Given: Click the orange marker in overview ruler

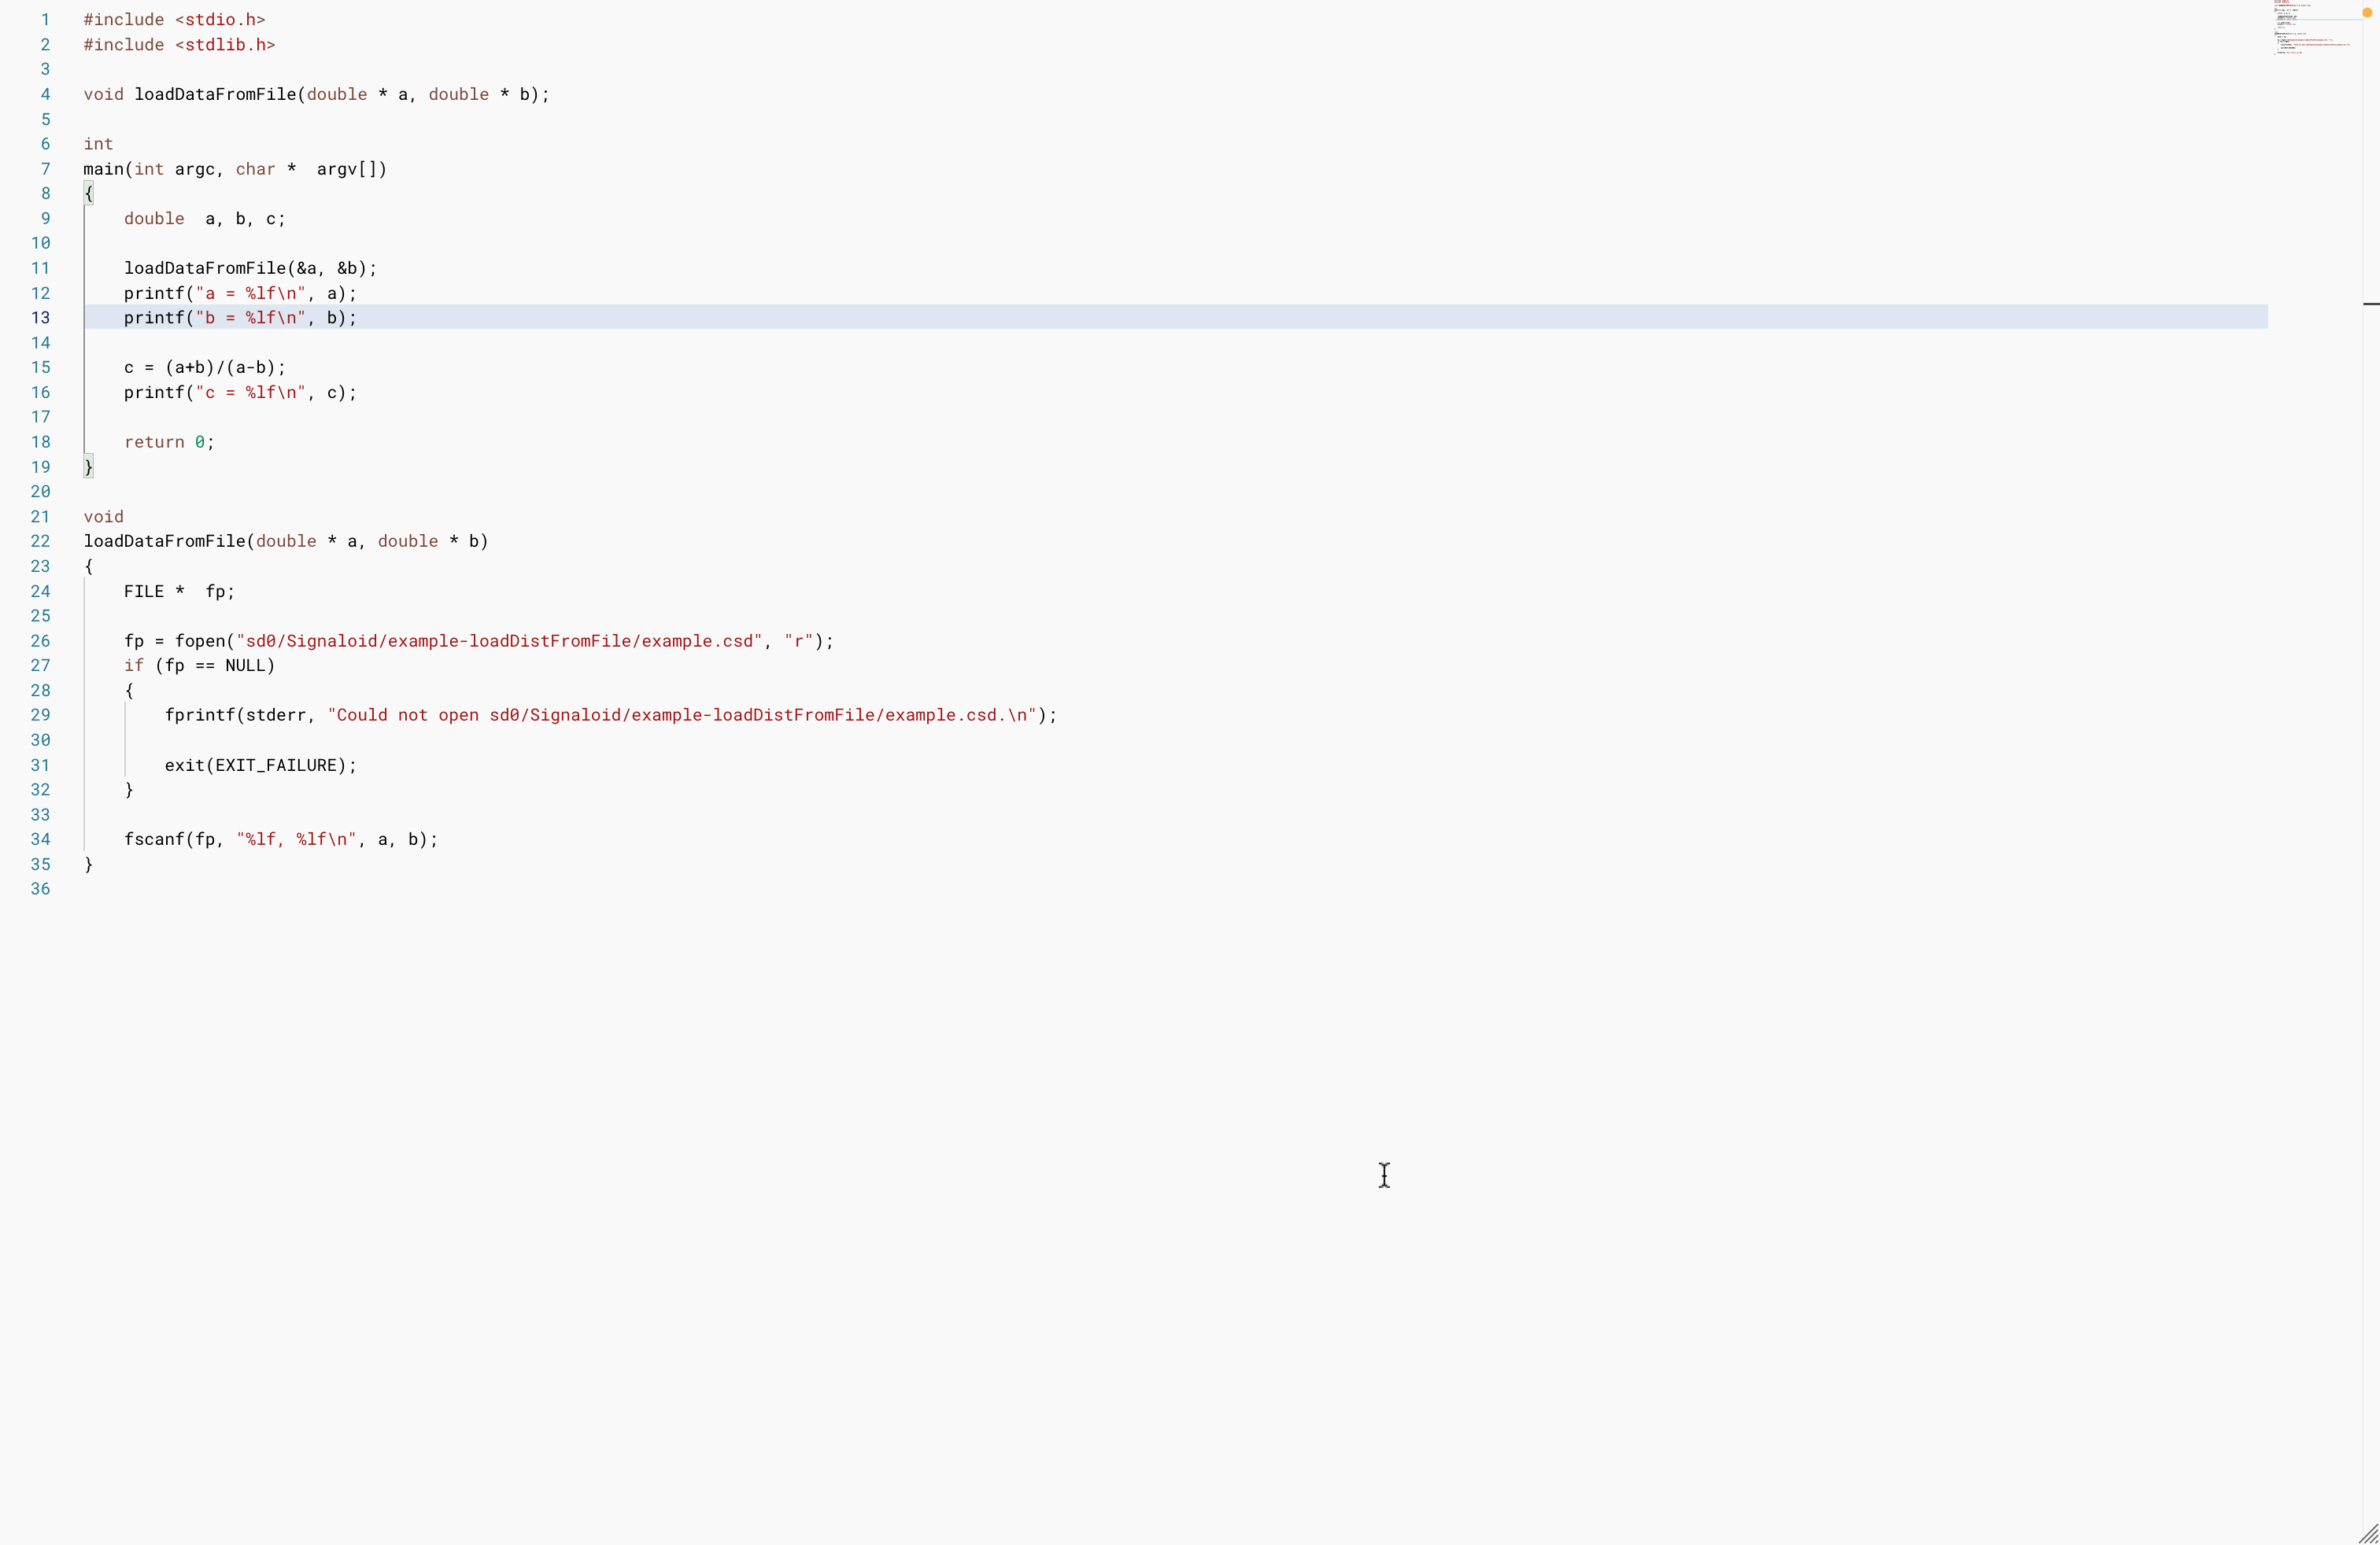Looking at the screenshot, I should coord(2367,13).
